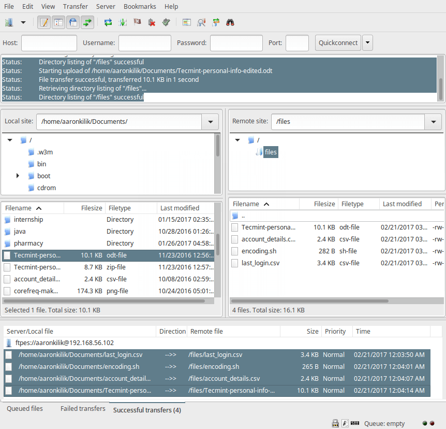Open the Transfer menu
Screen dimensions: 446x429
tap(76, 6)
